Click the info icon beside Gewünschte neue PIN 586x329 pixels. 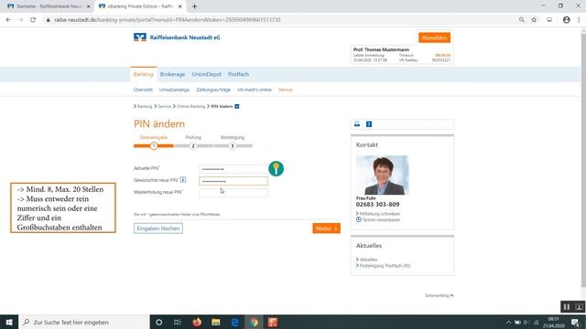click(183, 180)
